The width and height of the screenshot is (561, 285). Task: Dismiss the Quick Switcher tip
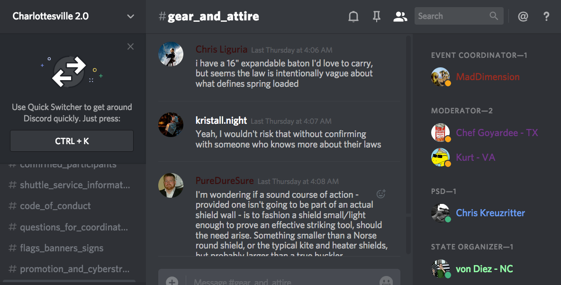131,46
